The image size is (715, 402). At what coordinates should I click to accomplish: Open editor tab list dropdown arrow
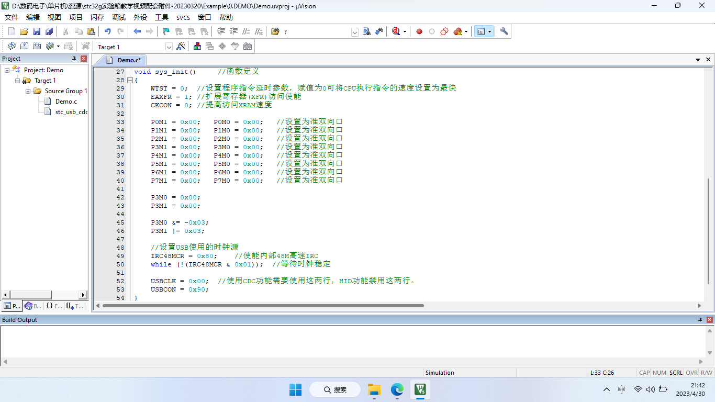pyautogui.click(x=698, y=60)
